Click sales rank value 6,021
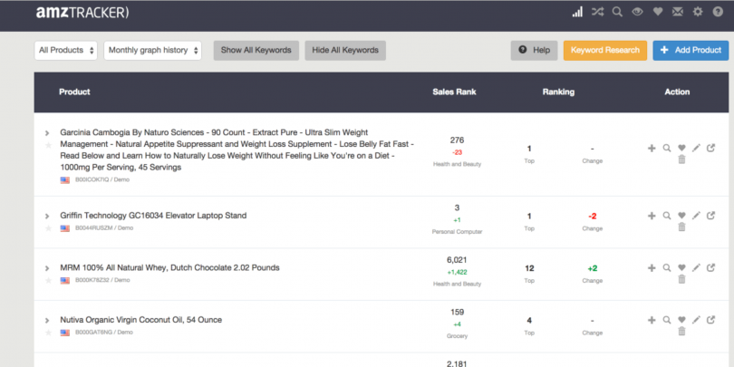 (457, 260)
